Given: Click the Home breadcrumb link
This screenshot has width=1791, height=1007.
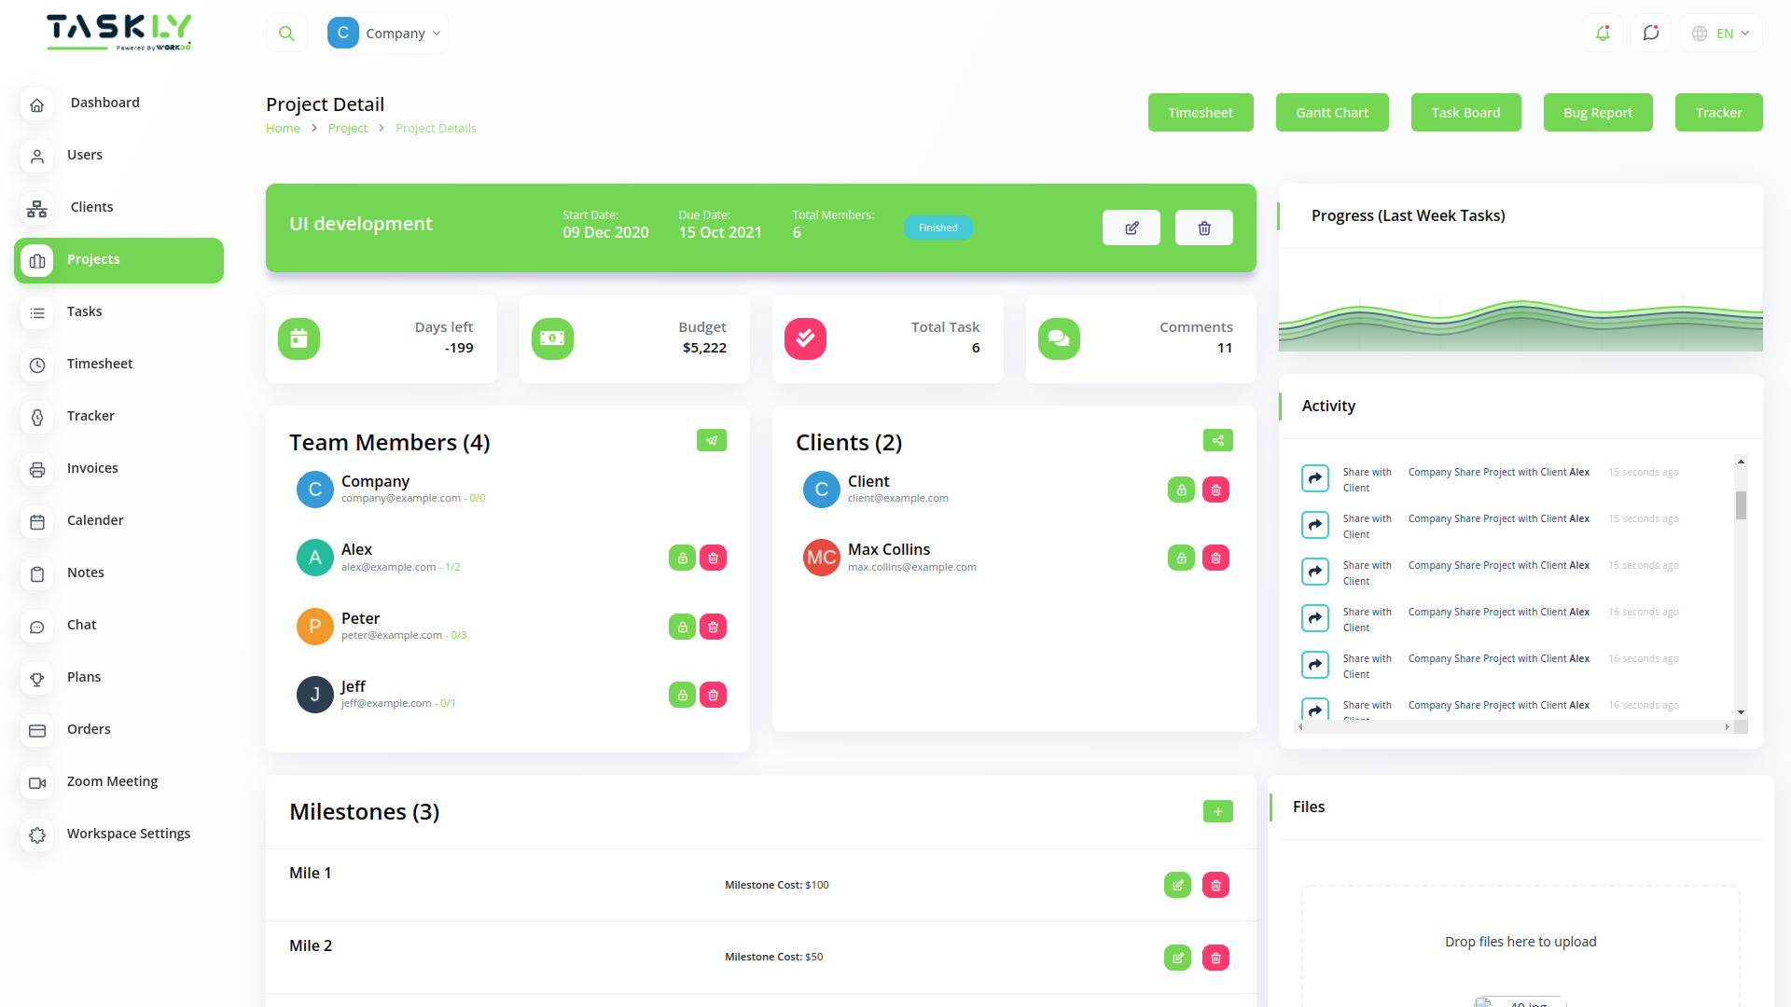Looking at the screenshot, I should tap(283, 128).
